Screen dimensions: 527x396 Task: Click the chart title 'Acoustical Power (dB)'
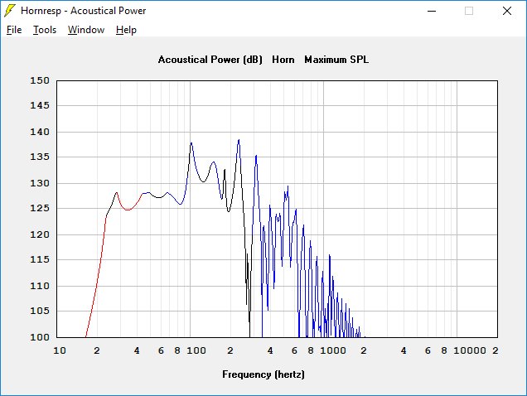pos(210,60)
